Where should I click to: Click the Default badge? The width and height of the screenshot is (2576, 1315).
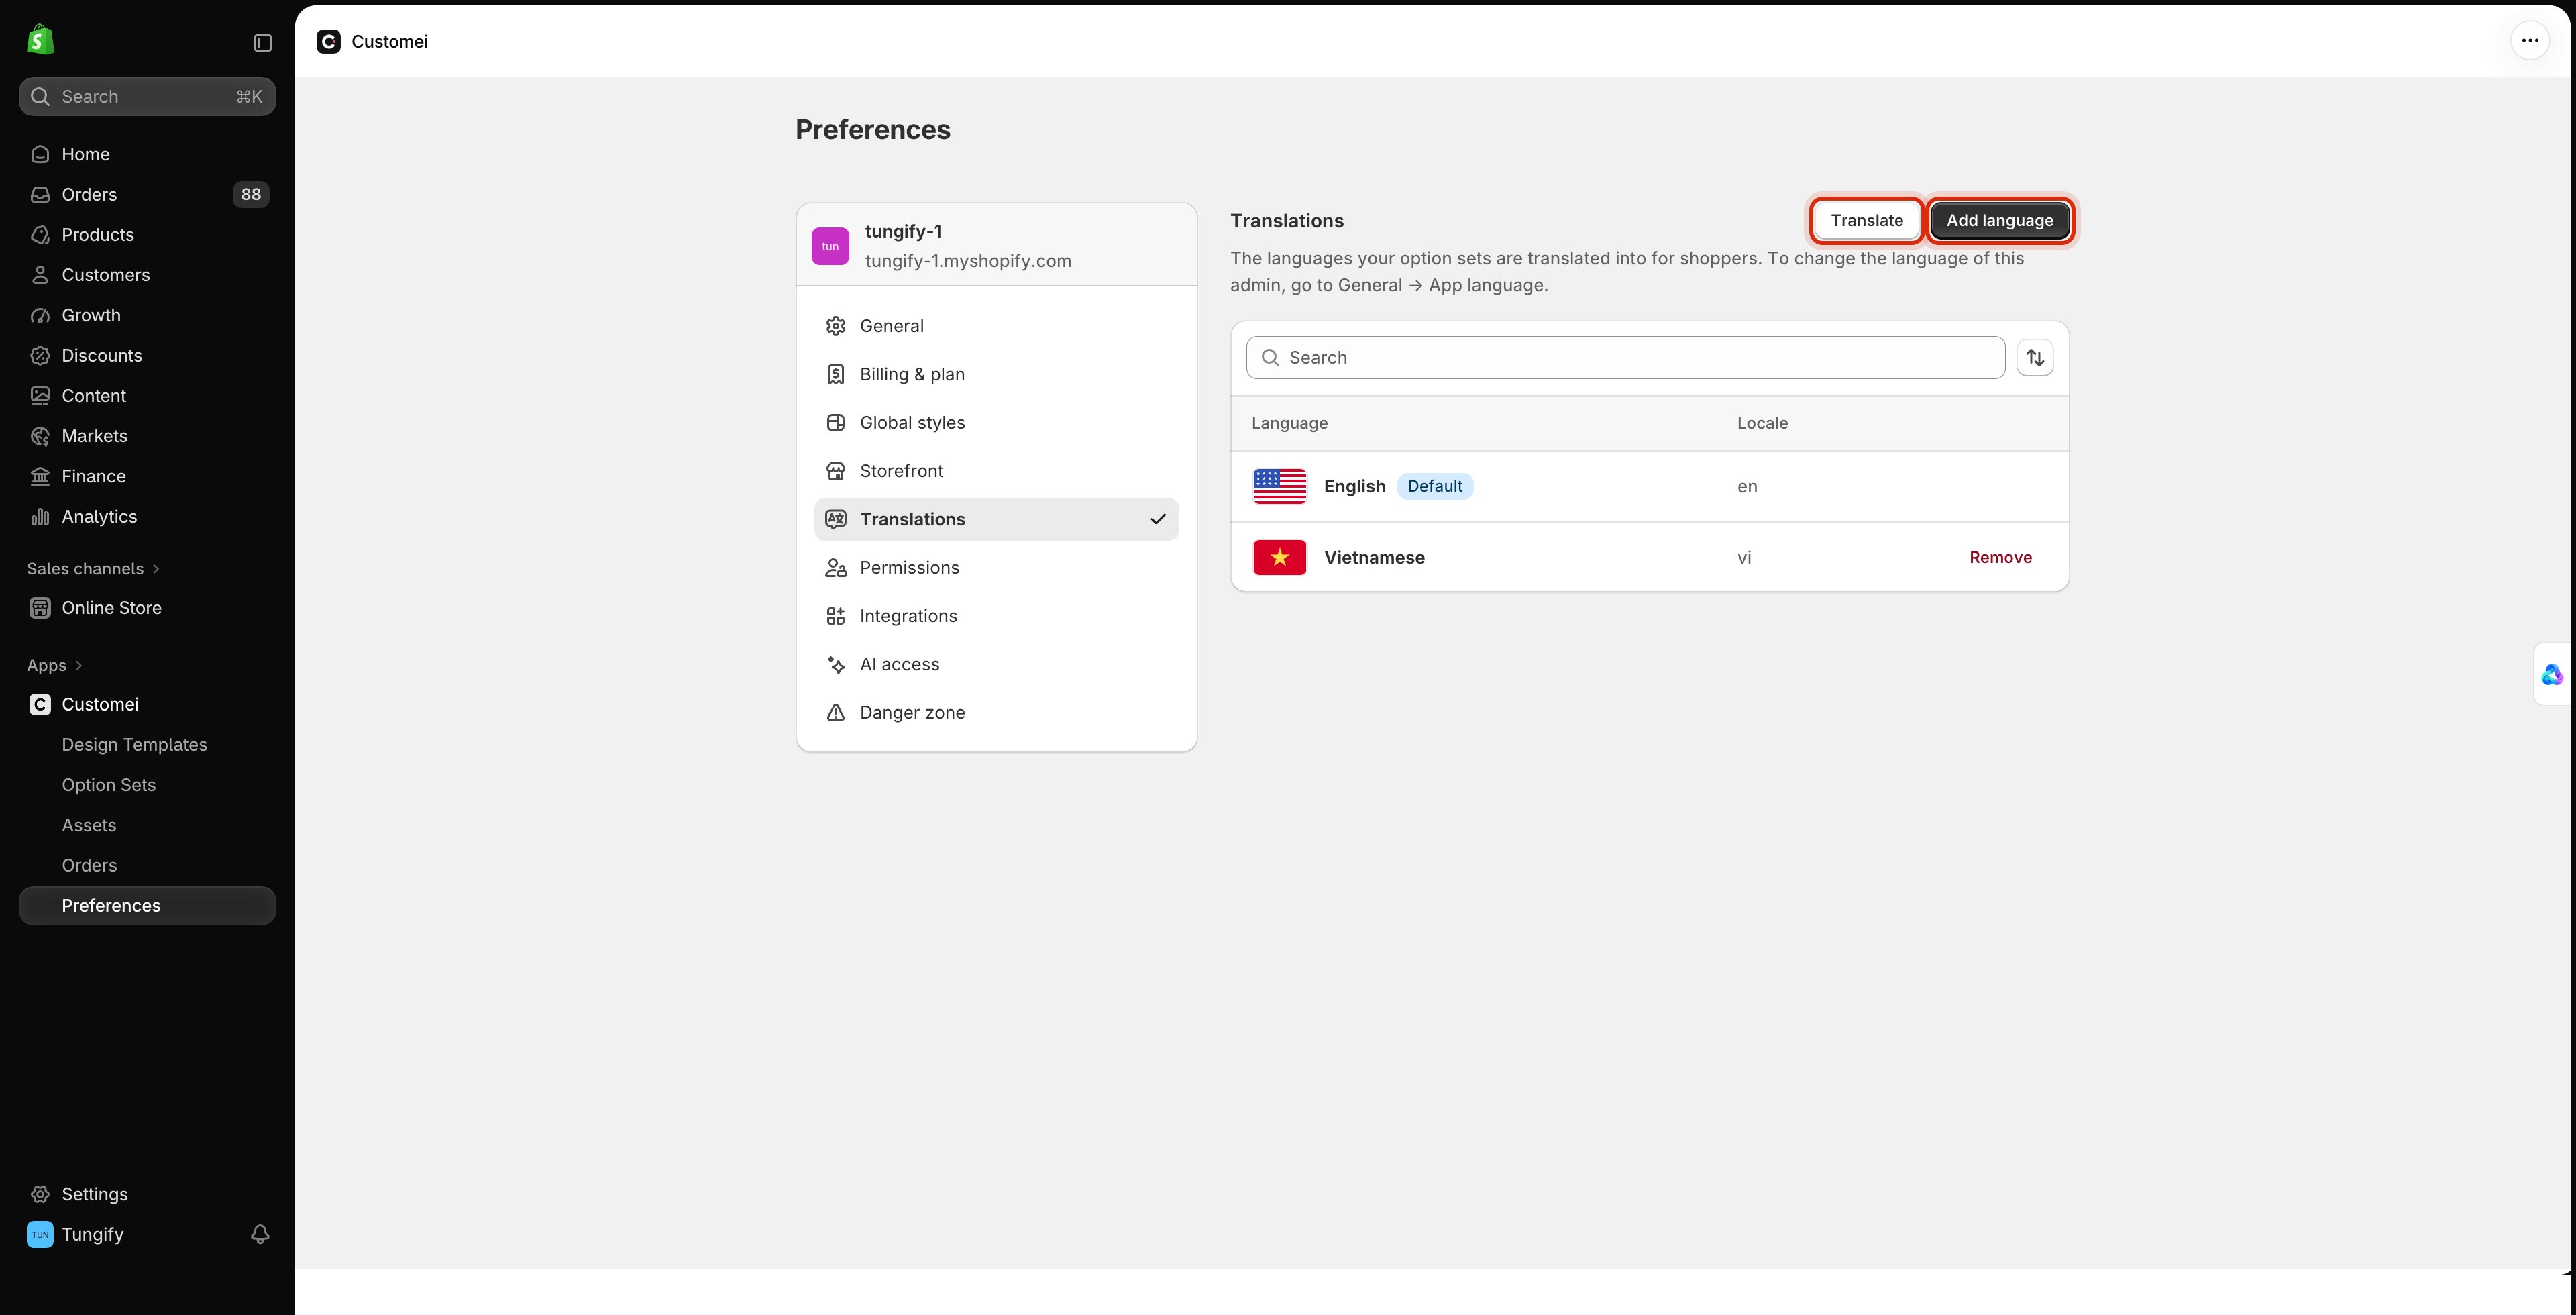click(1434, 487)
